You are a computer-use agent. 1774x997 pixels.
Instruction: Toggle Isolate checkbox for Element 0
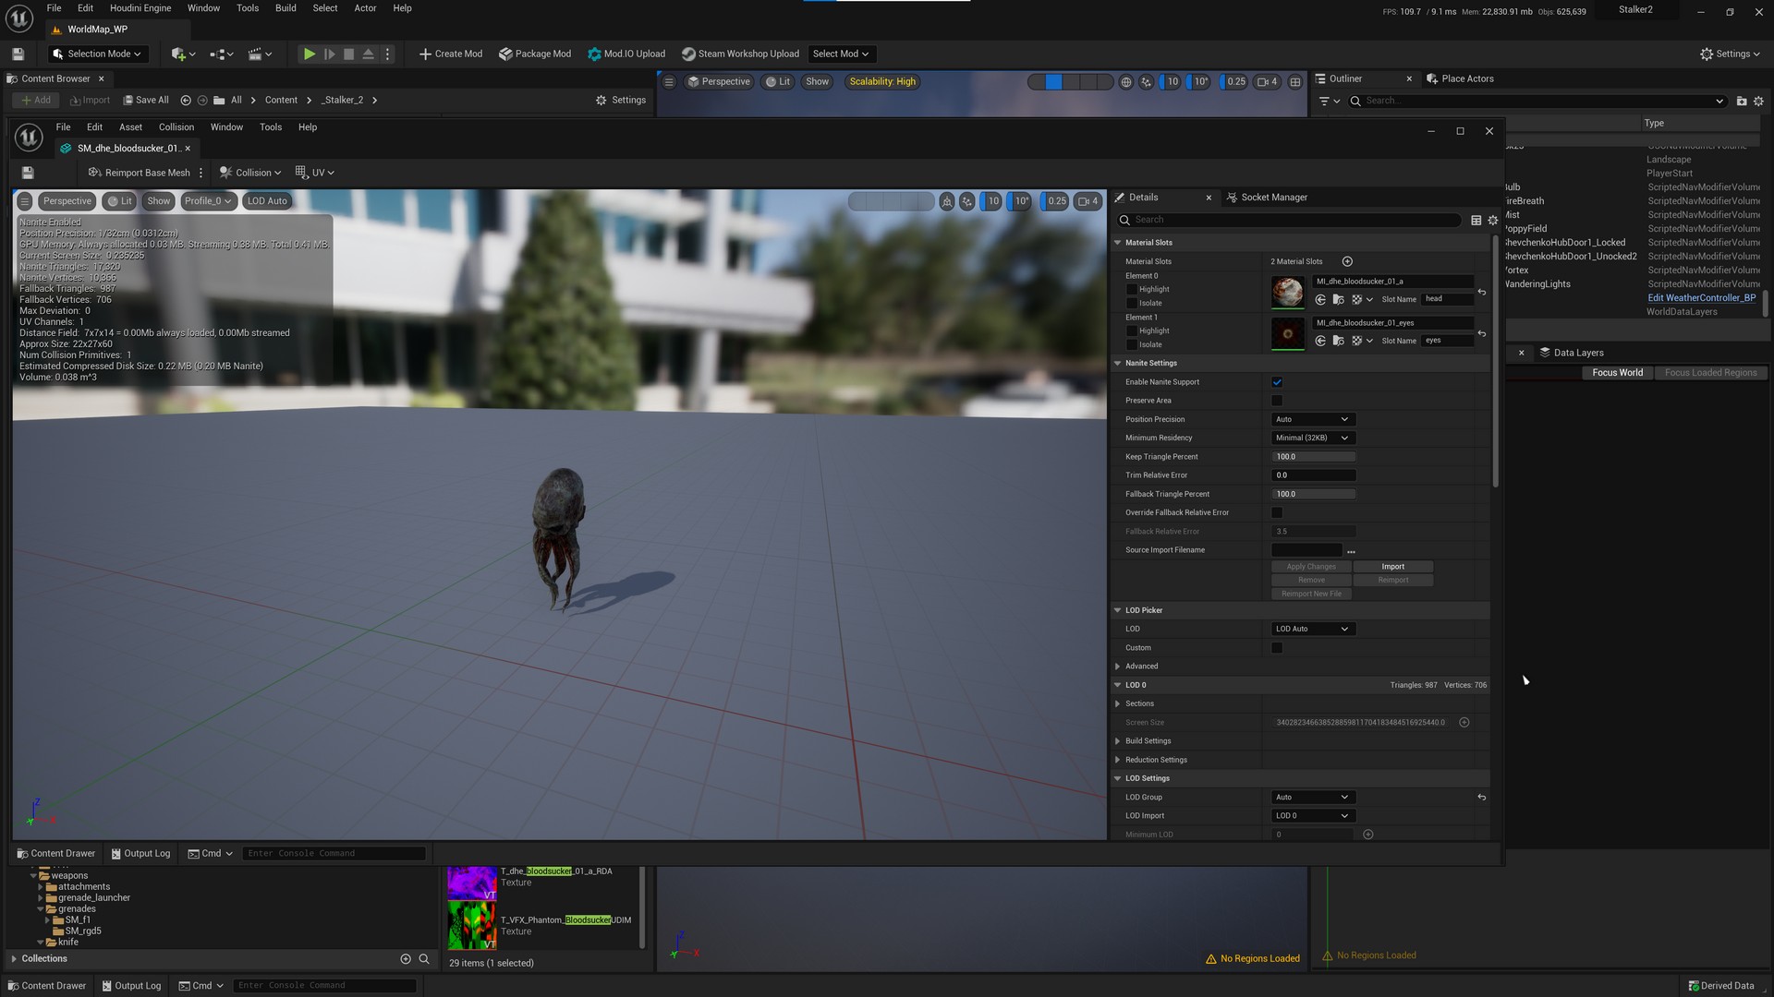click(x=1132, y=304)
